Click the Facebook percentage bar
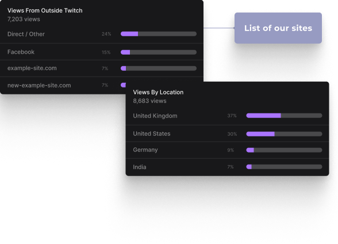Viewport: 338px width, 244px height. (159, 52)
